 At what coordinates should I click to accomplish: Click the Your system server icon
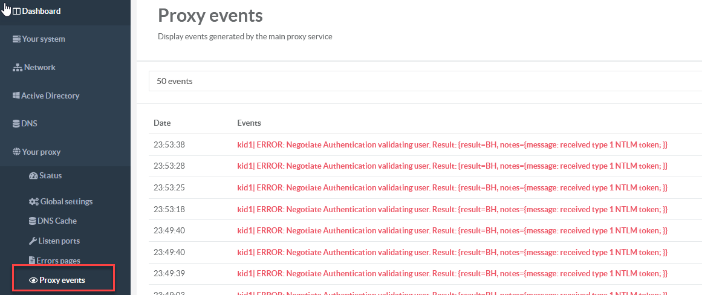click(16, 39)
